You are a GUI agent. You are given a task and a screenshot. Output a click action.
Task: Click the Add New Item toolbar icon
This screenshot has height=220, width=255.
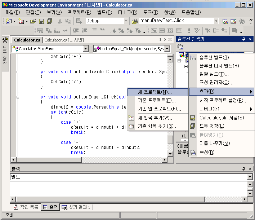pyautogui.click(x=21, y=21)
